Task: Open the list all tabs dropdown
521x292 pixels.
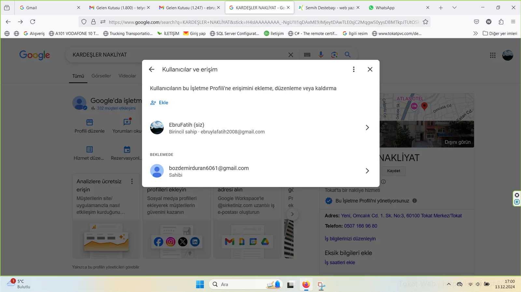Action: (454, 8)
